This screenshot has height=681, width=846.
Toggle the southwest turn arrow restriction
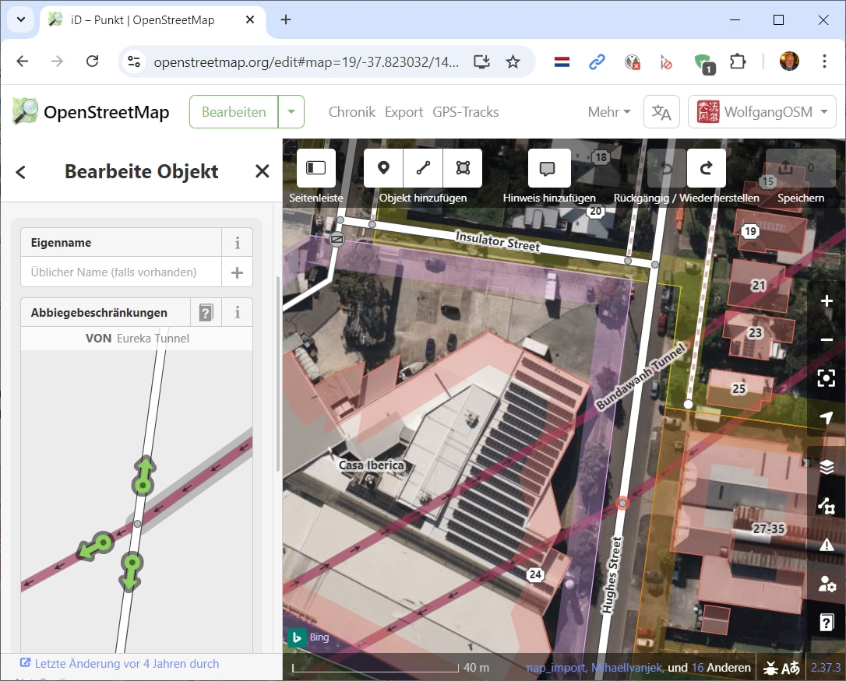pos(97,546)
